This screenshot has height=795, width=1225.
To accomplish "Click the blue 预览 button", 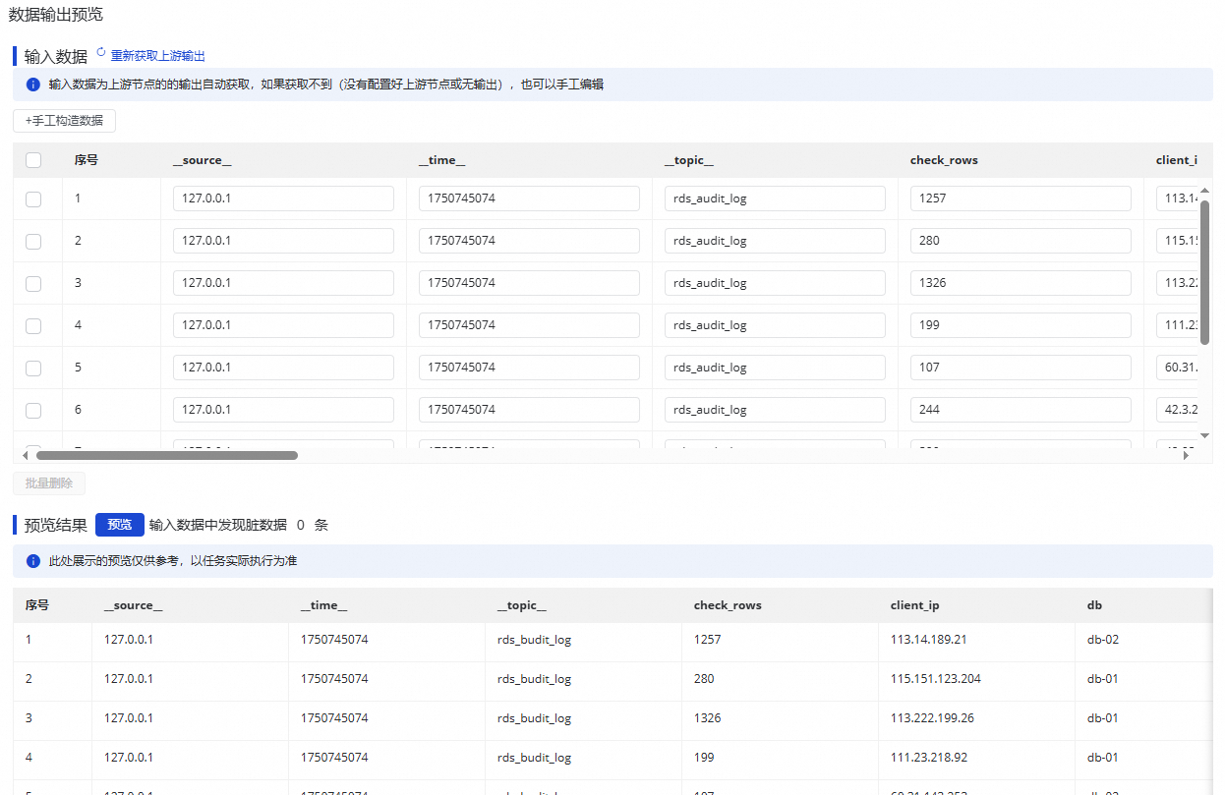I will point(120,525).
